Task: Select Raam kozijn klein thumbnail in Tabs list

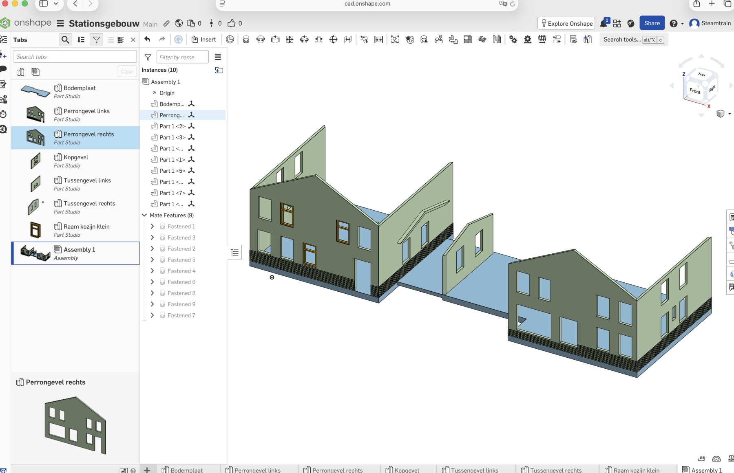Action: point(35,230)
